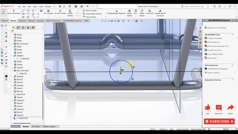Click the Open file icon
Viewport: 238px width, 134px height.
pos(70,6)
